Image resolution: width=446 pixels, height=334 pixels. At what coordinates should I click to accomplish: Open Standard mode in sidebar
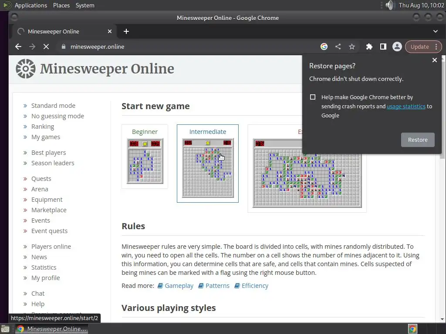coord(53,106)
